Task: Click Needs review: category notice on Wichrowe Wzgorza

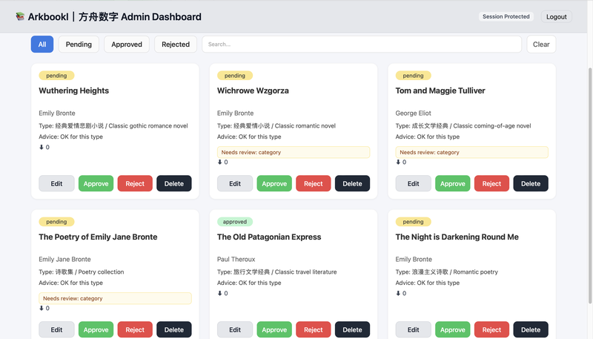Action: pos(294,152)
